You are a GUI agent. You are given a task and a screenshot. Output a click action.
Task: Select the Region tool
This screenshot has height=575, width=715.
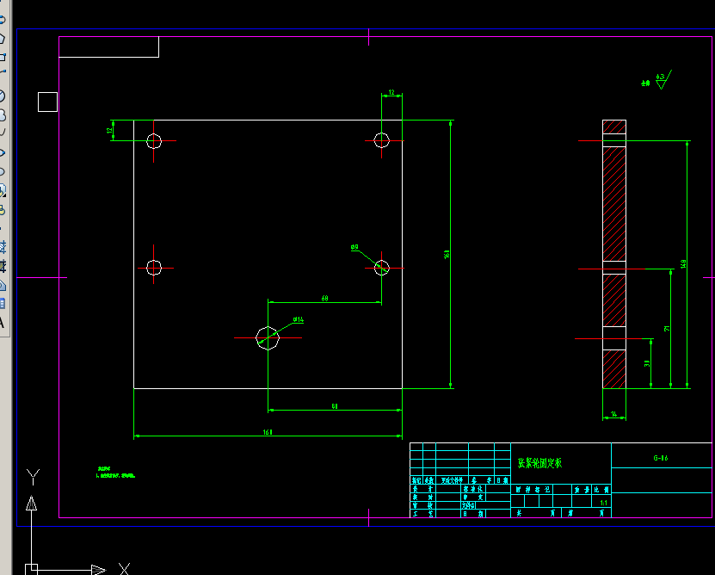(x=2, y=285)
